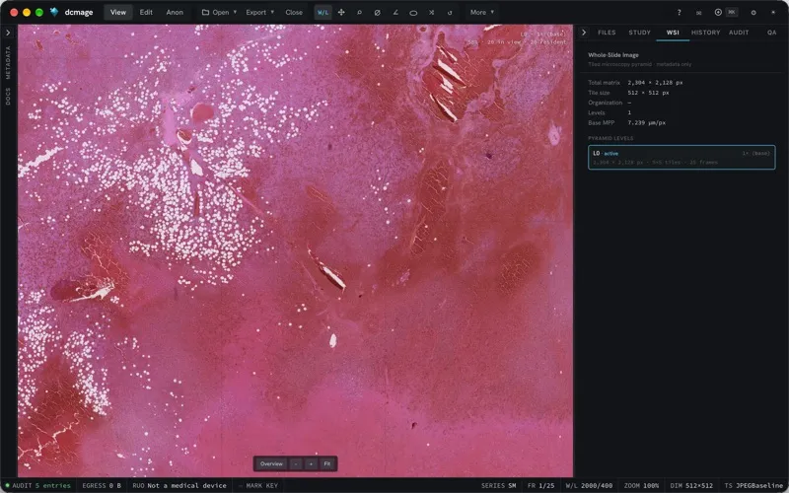Screen dimensions: 789x493
Task: Collapse the right panel with the chevron
Action: coord(584,33)
